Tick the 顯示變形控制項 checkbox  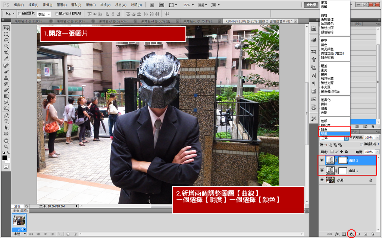pos(57,13)
